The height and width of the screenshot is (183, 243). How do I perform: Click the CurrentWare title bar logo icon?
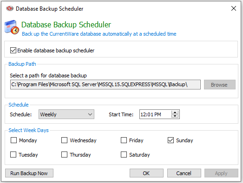10,8
